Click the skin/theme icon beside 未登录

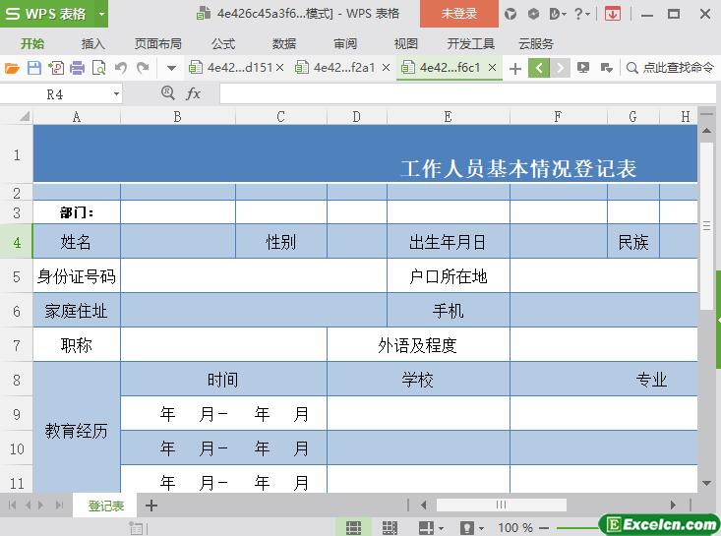click(x=510, y=14)
